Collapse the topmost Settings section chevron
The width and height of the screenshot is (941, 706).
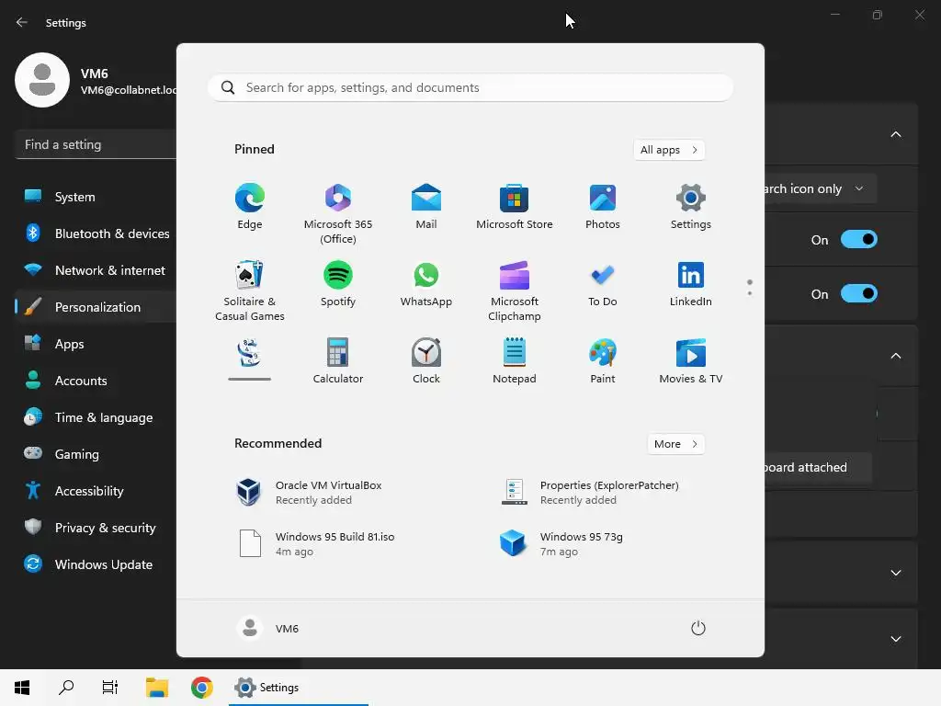pyautogui.click(x=896, y=134)
